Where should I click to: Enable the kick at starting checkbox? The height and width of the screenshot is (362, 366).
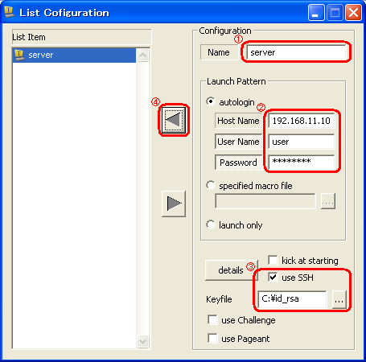pyautogui.click(x=273, y=260)
